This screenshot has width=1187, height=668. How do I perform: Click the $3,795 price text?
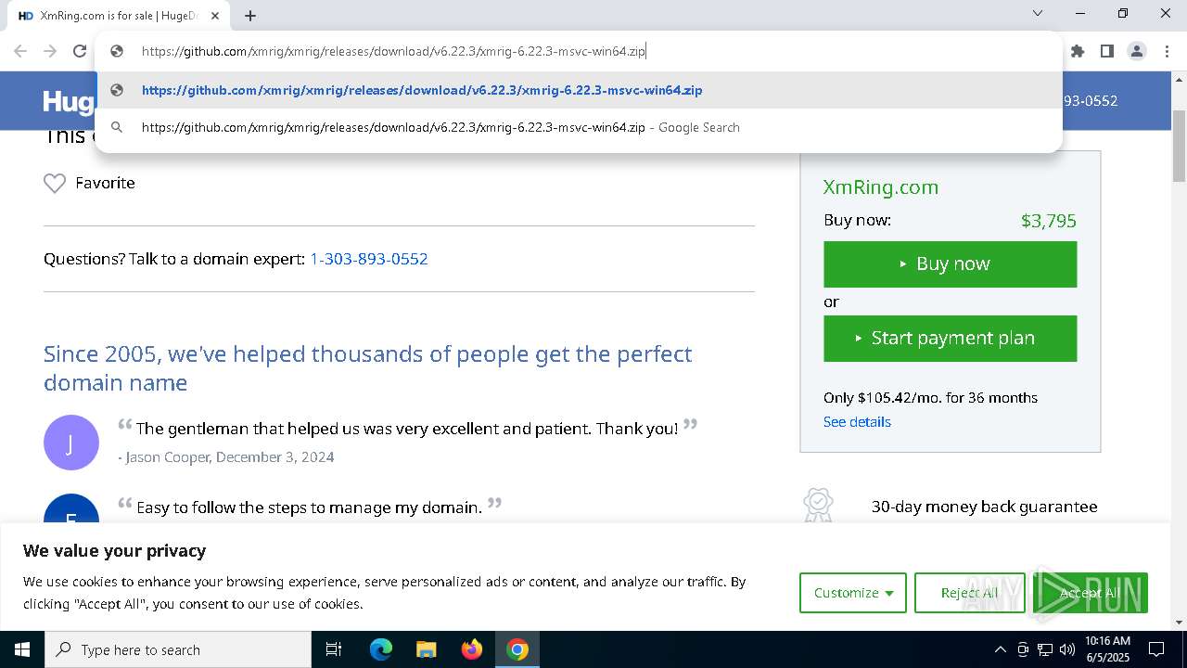pyautogui.click(x=1048, y=221)
